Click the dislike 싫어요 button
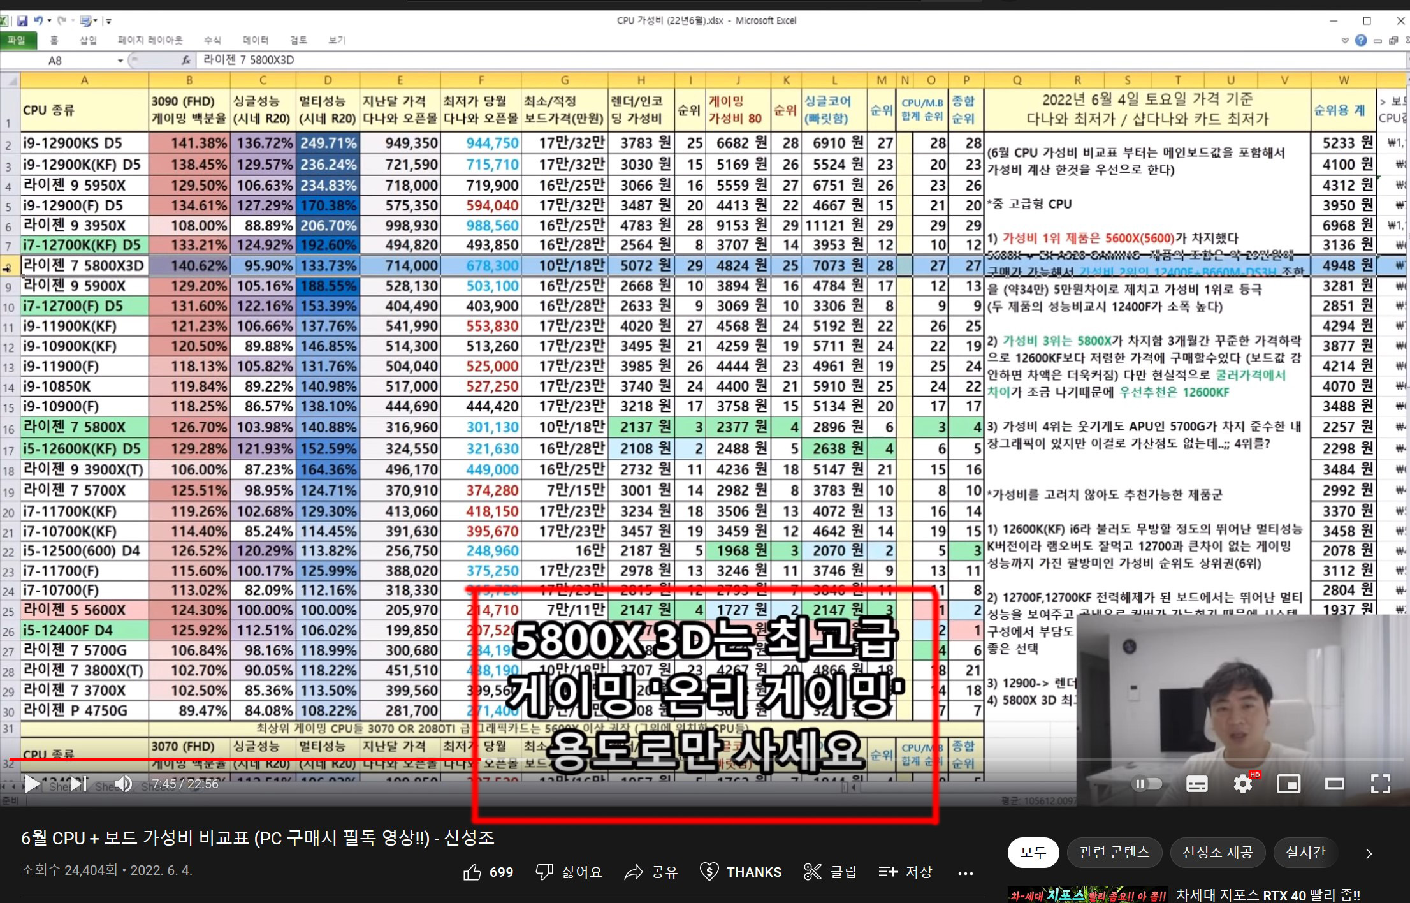 pyautogui.click(x=569, y=872)
